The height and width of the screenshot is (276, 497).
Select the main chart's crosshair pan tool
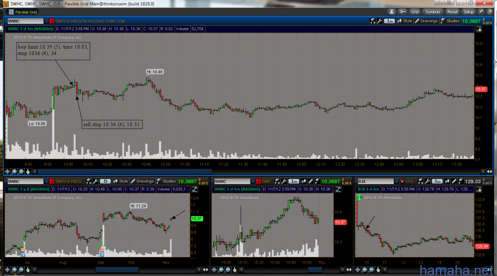(7, 171)
